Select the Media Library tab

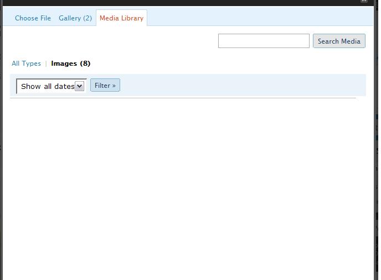point(121,18)
